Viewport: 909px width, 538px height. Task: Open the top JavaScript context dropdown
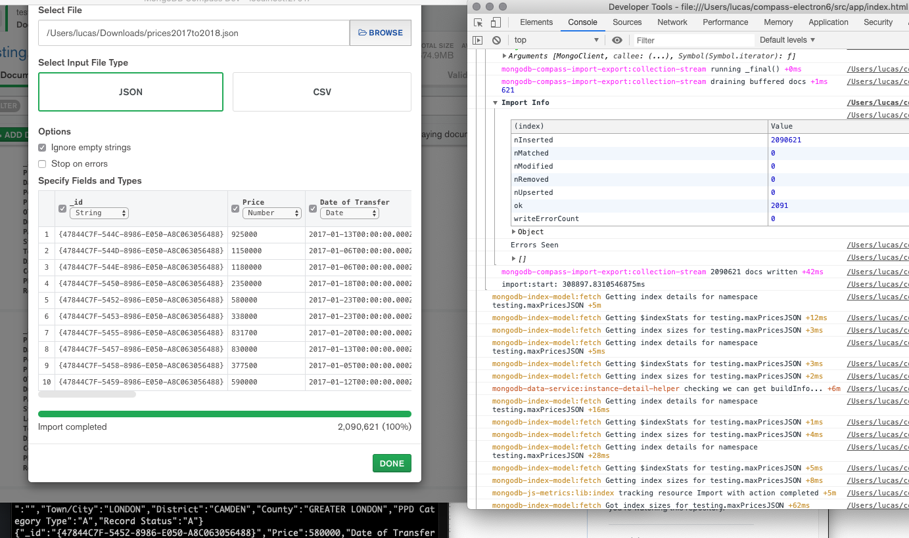point(556,40)
